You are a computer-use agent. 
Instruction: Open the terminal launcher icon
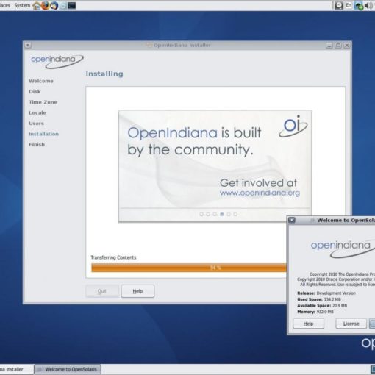72,5
